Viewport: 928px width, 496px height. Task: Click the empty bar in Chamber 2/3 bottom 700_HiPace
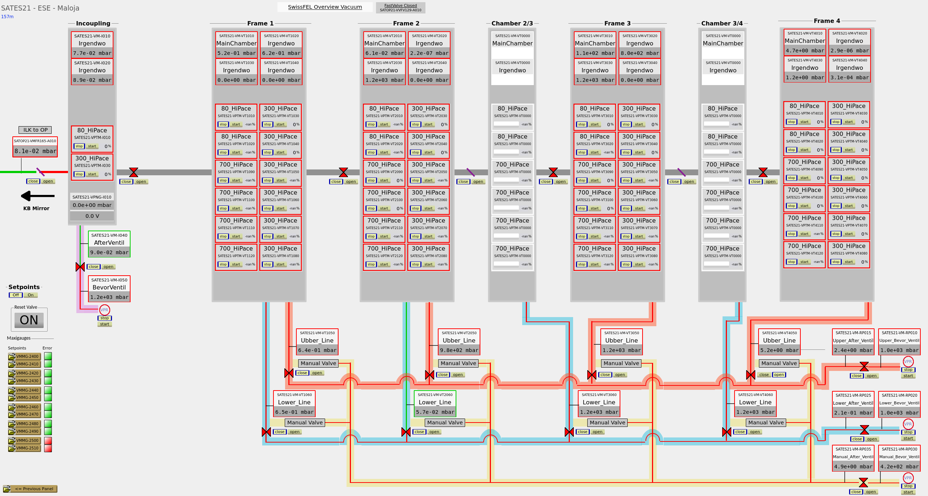506,264
